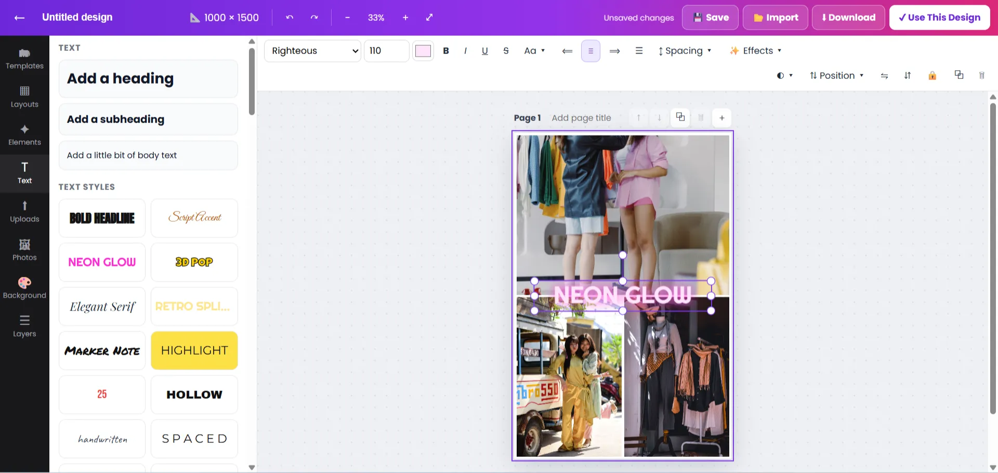Click the font size field showing 110
Viewport: 998px width, 473px height.
386,51
